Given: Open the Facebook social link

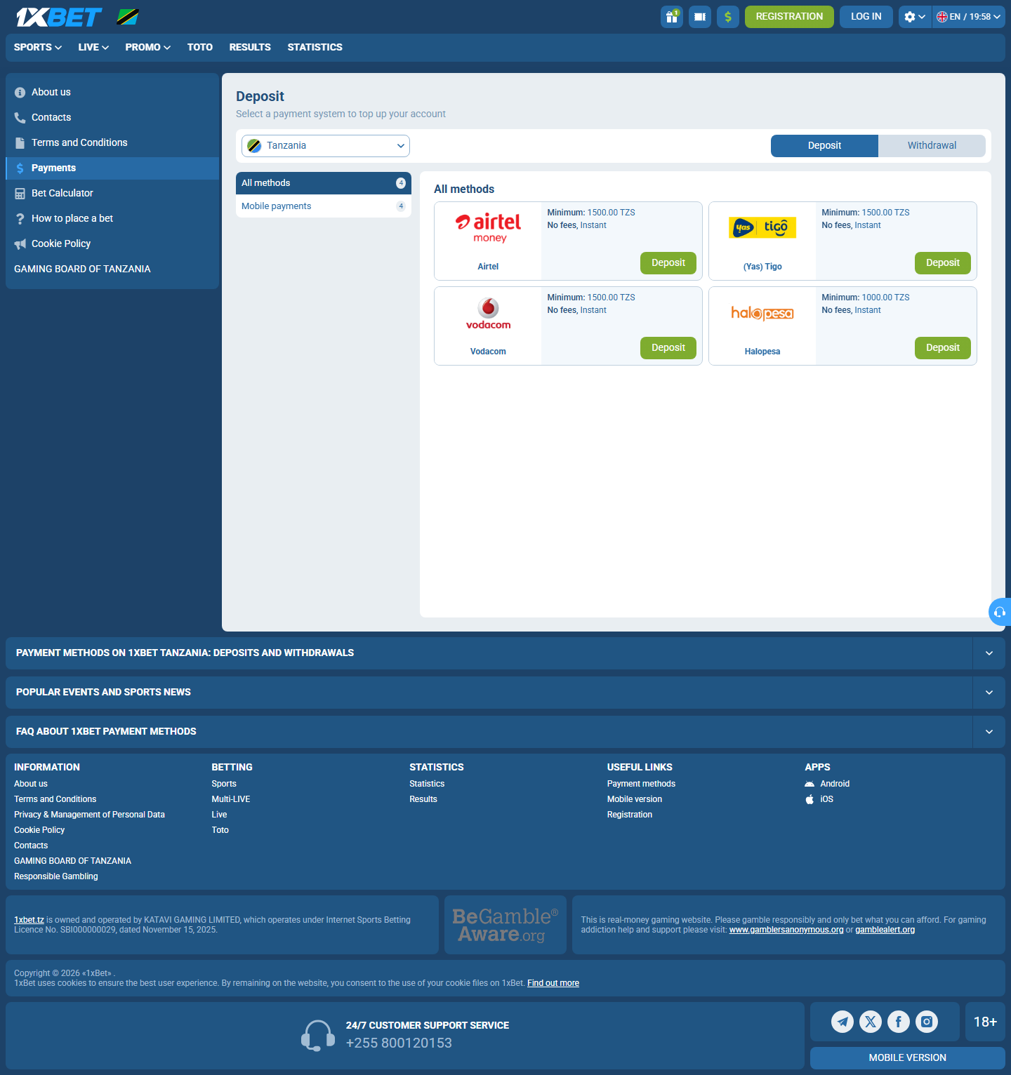Looking at the screenshot, I should (899, 1022).
